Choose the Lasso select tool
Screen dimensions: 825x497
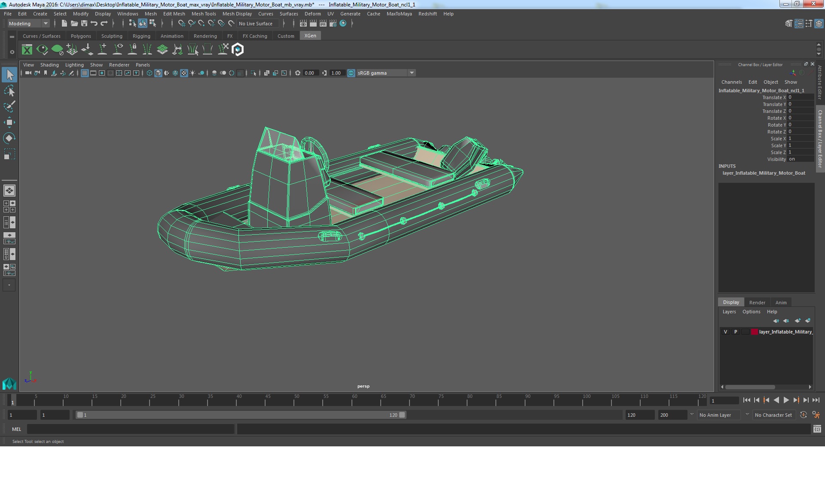coord(9,91)
